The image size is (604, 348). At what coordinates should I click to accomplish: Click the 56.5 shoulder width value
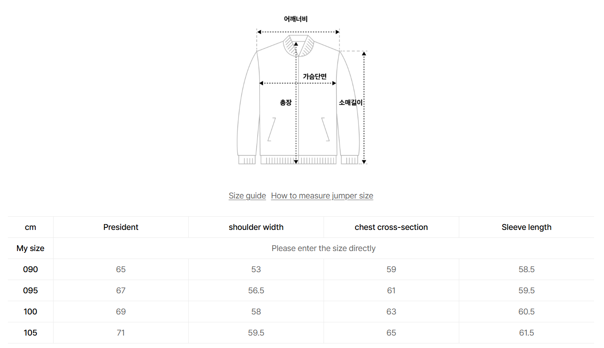pyautogui.click(x=256, y=291)
